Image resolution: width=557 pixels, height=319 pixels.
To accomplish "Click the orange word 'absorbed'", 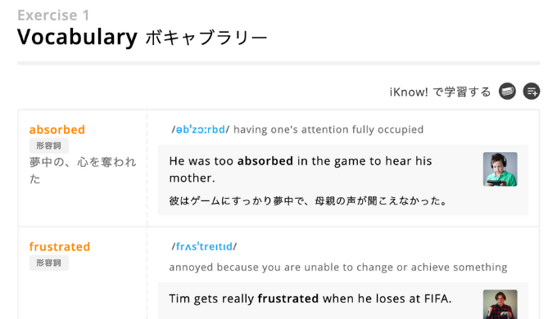I will point(57,129).
